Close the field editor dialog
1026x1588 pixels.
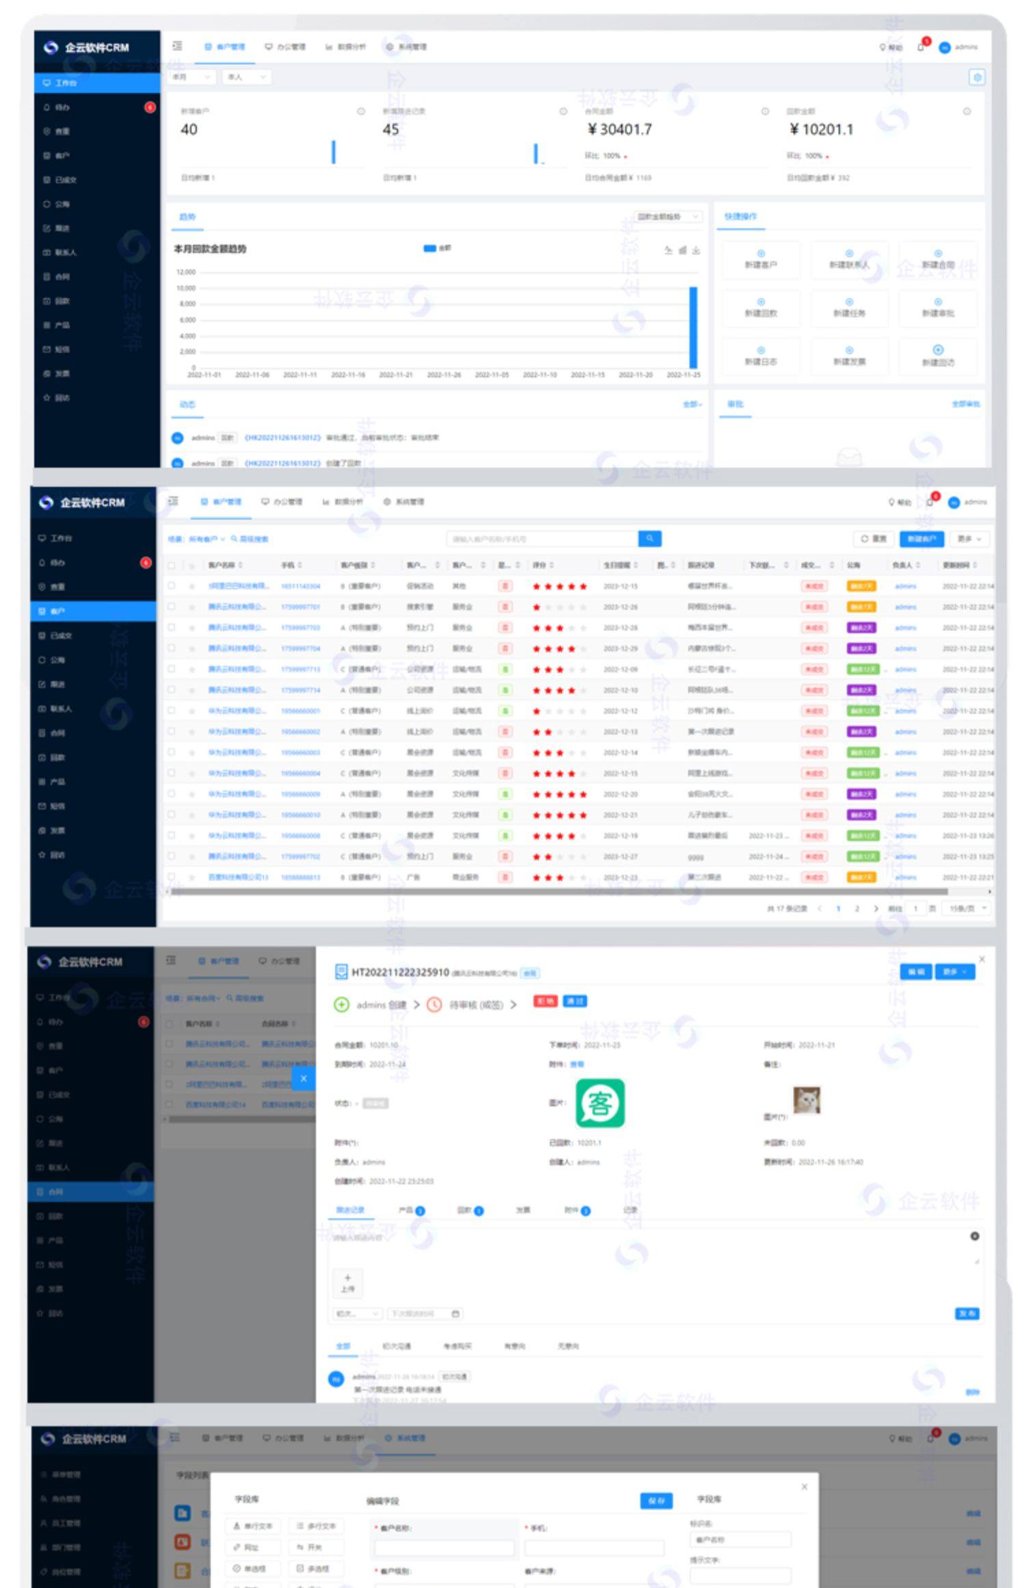[x=804, y=1486]
